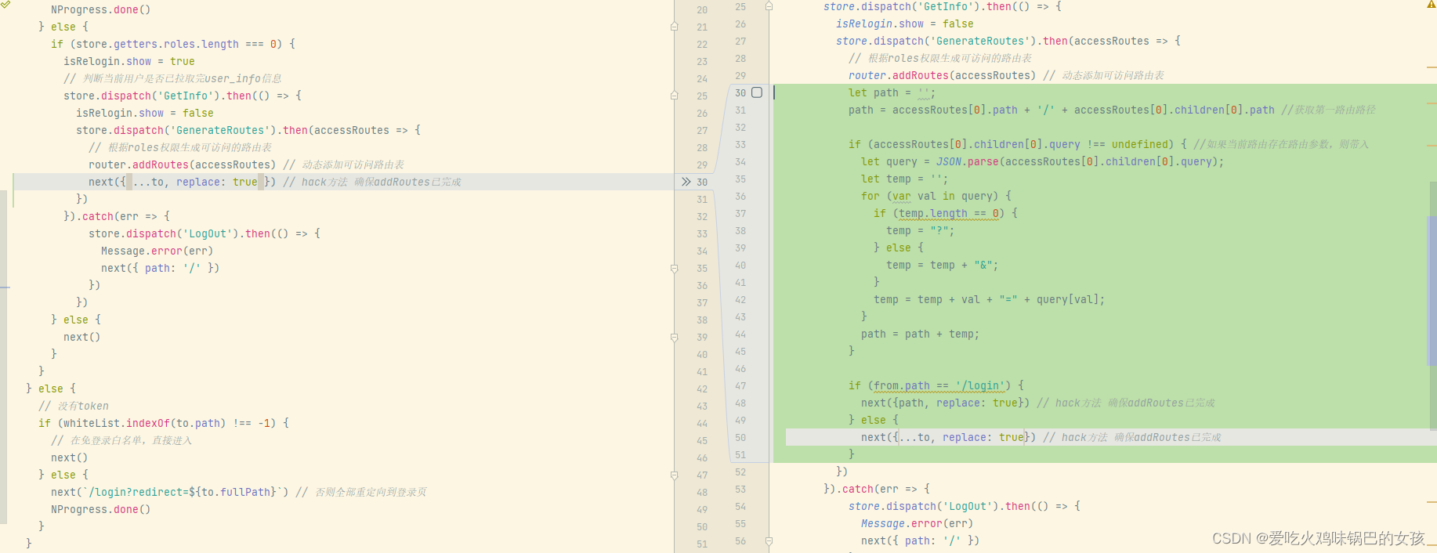Click 'Message.error(err)' in the left pane
The image size is (1437, 553).
coord(157,251)
